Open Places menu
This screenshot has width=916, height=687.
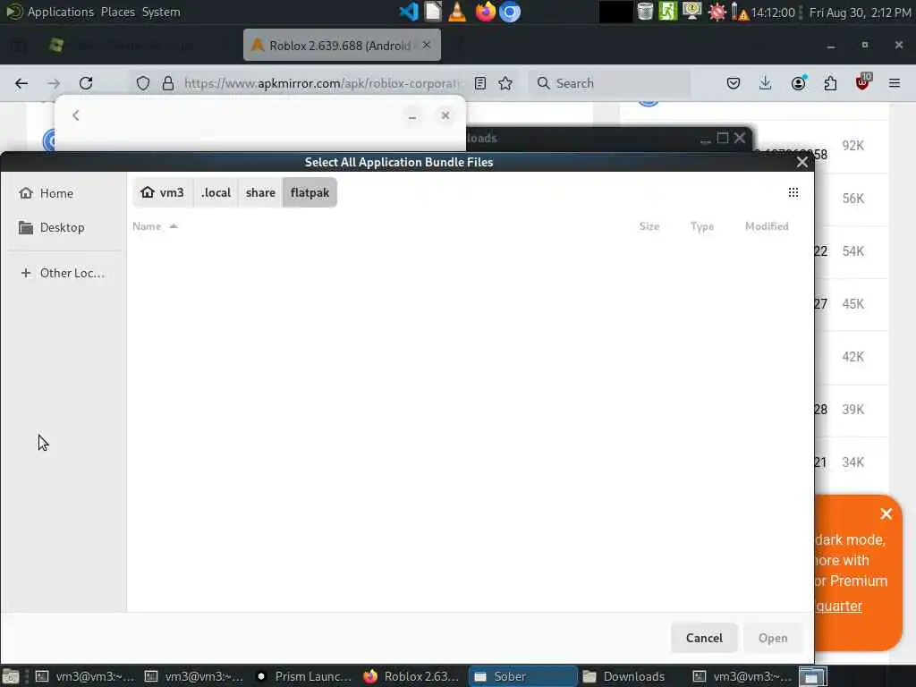click(117, 12)
